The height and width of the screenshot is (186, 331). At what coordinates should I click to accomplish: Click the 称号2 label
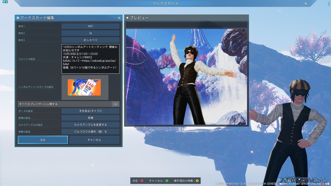[x=22, y=33]
